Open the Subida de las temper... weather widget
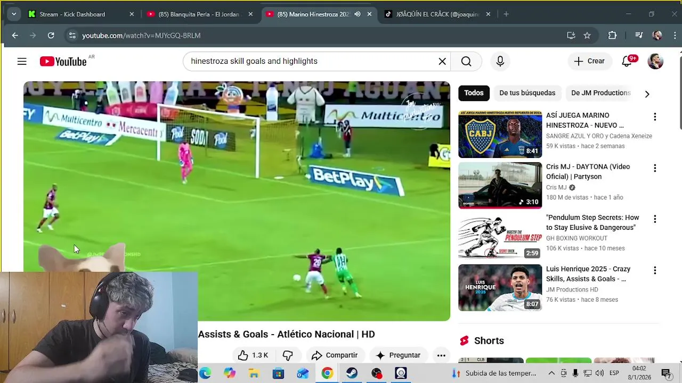This screenshot has width=682, height=383. click(494, 373)
